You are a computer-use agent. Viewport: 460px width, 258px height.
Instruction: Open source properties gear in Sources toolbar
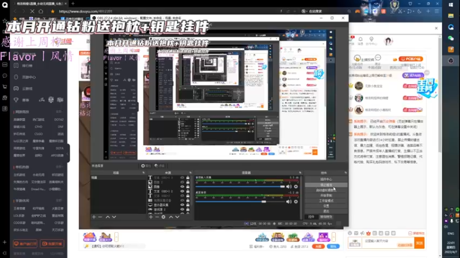click(x=163, y=217)
